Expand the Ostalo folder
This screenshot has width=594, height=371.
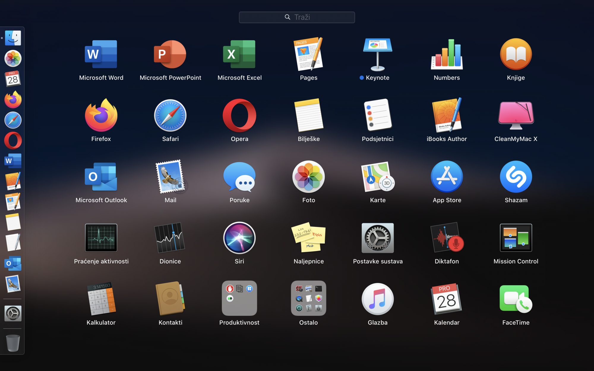309,299
